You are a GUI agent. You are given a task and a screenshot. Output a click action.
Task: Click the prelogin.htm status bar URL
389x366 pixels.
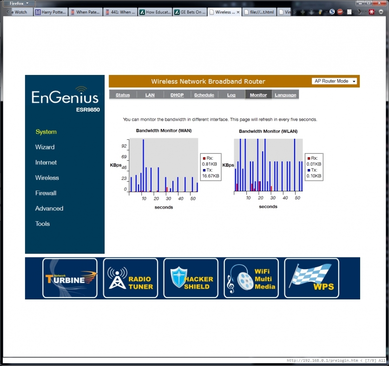322,360
